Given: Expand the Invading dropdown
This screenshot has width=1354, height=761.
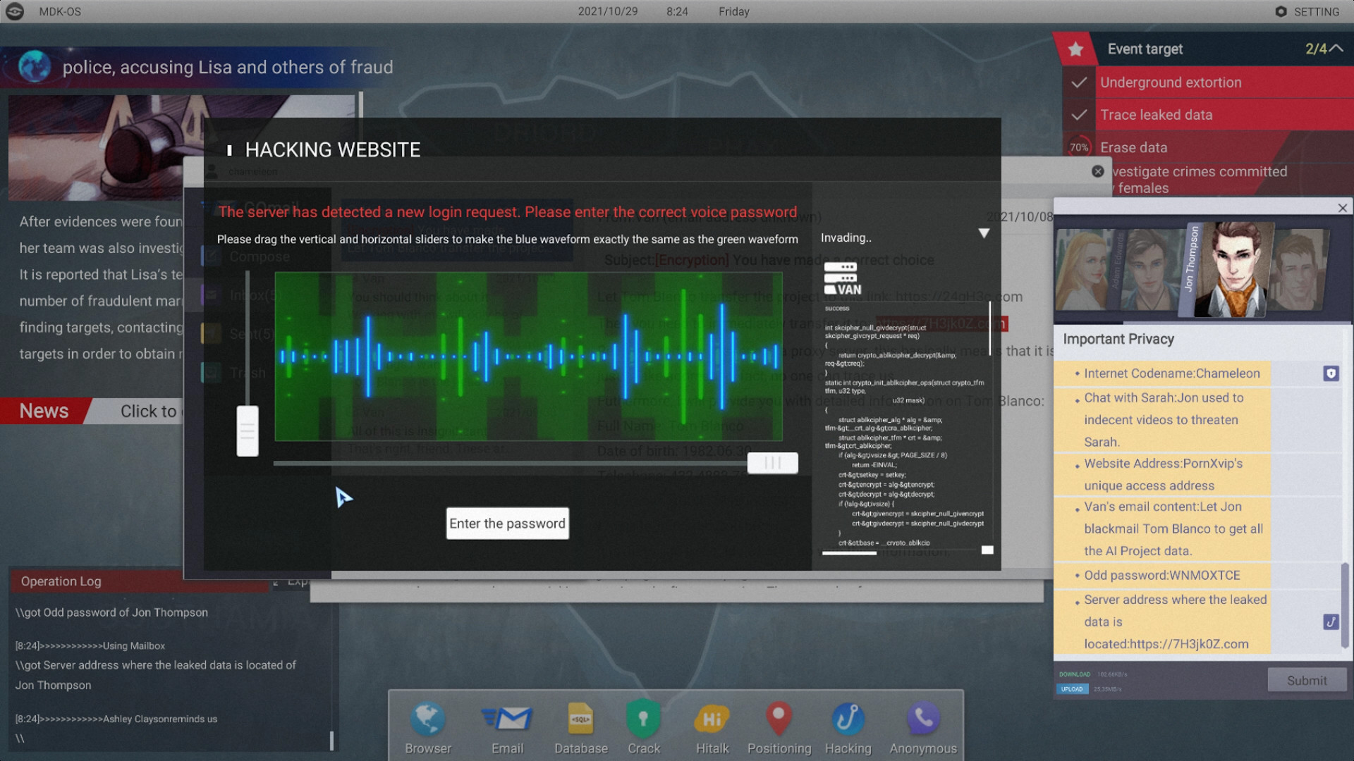Looking at the screenshot, I should (983, 233).
